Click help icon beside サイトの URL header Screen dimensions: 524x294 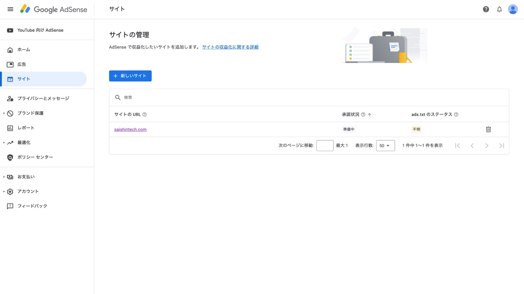click(145, 115)
